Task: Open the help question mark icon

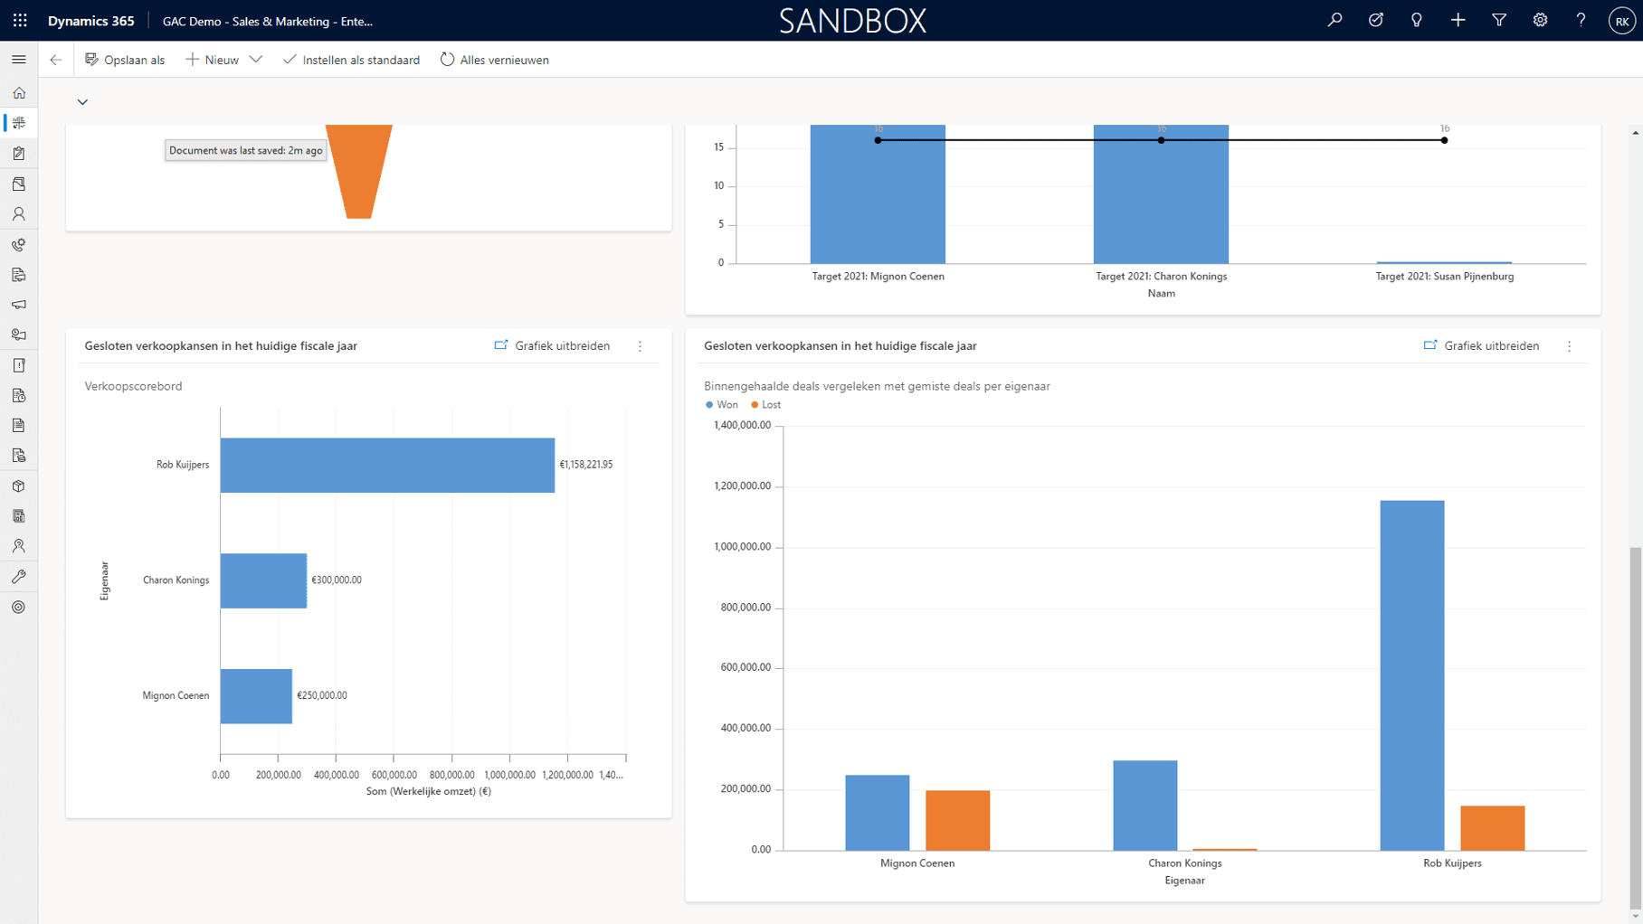Action: click(x=1581, y=20)
